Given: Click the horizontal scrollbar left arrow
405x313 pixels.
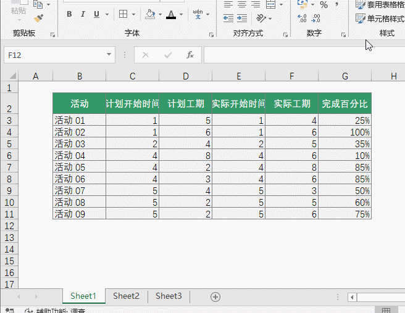Looking at the screenshot, I should click(352, 297).
